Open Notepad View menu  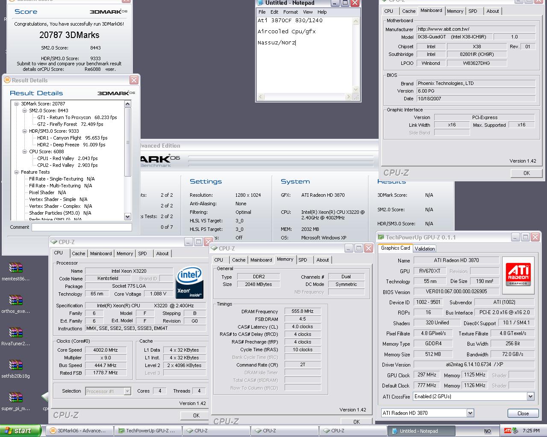[x=308, y=12]
